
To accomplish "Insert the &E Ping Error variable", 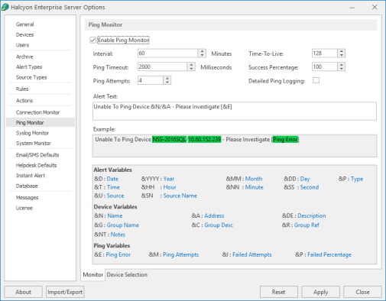I will click(118, 254).
